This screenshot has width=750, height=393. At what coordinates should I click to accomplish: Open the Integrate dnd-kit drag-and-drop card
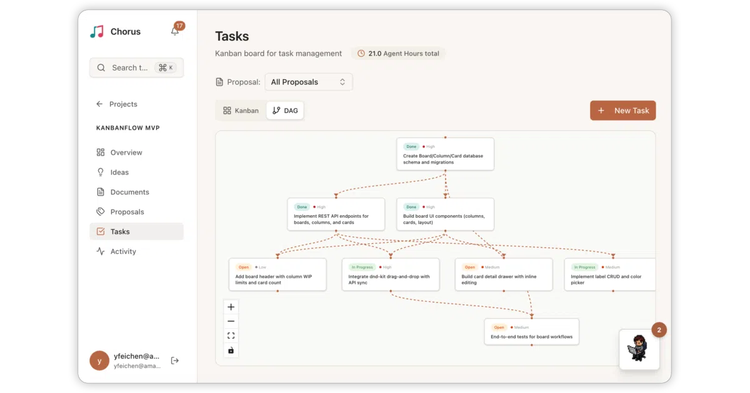point(391,274)
